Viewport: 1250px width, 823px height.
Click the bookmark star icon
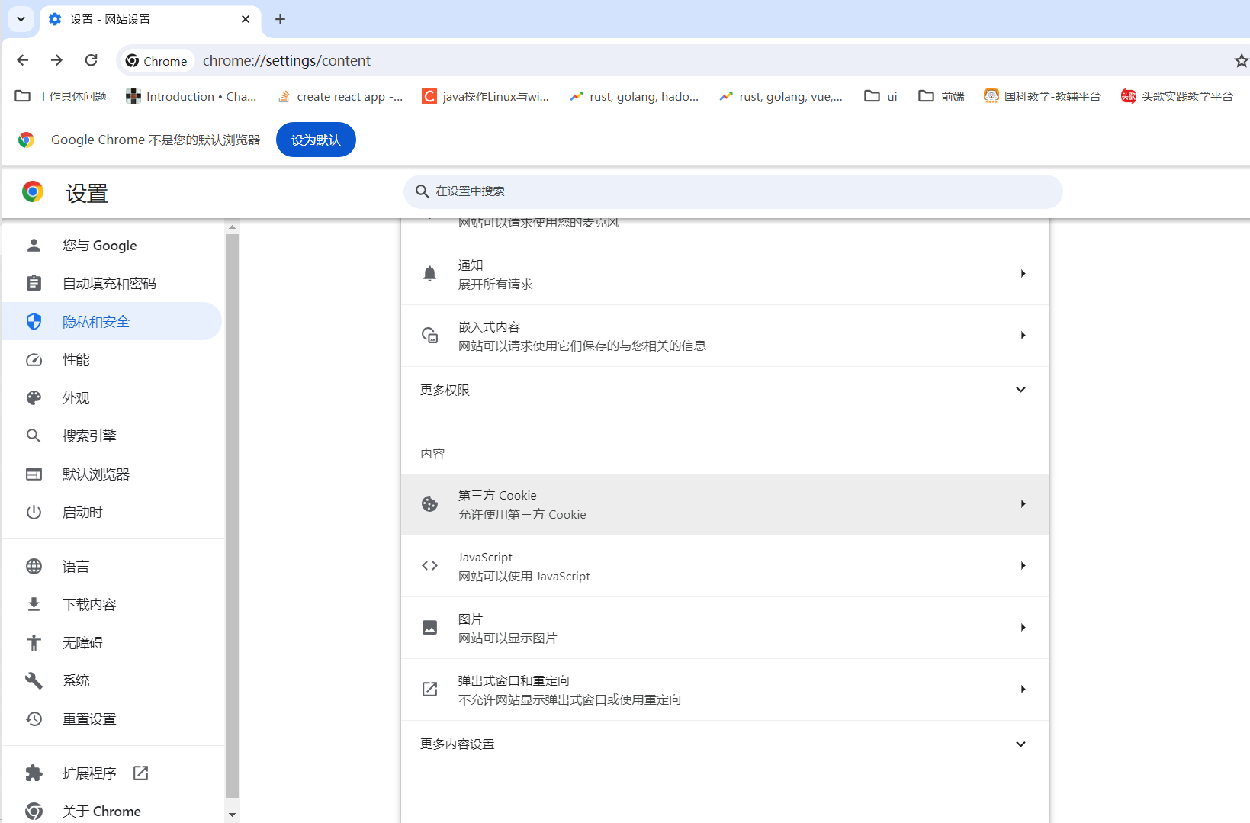tap(1241, 60)
